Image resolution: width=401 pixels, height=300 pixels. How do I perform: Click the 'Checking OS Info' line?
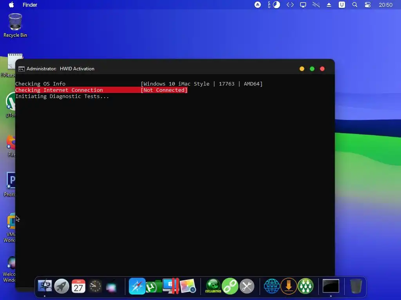point(40,84)
